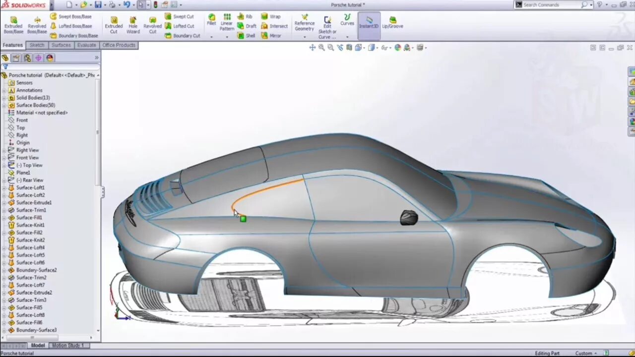Expand the Solid Bodies(13) folder
This screenshot has width=635, height=357.
tap(4, 98)
